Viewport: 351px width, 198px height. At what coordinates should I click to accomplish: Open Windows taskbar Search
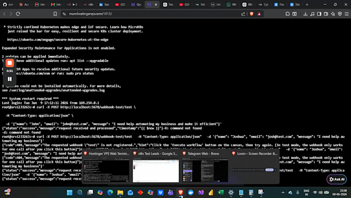[x=80, y=192]
